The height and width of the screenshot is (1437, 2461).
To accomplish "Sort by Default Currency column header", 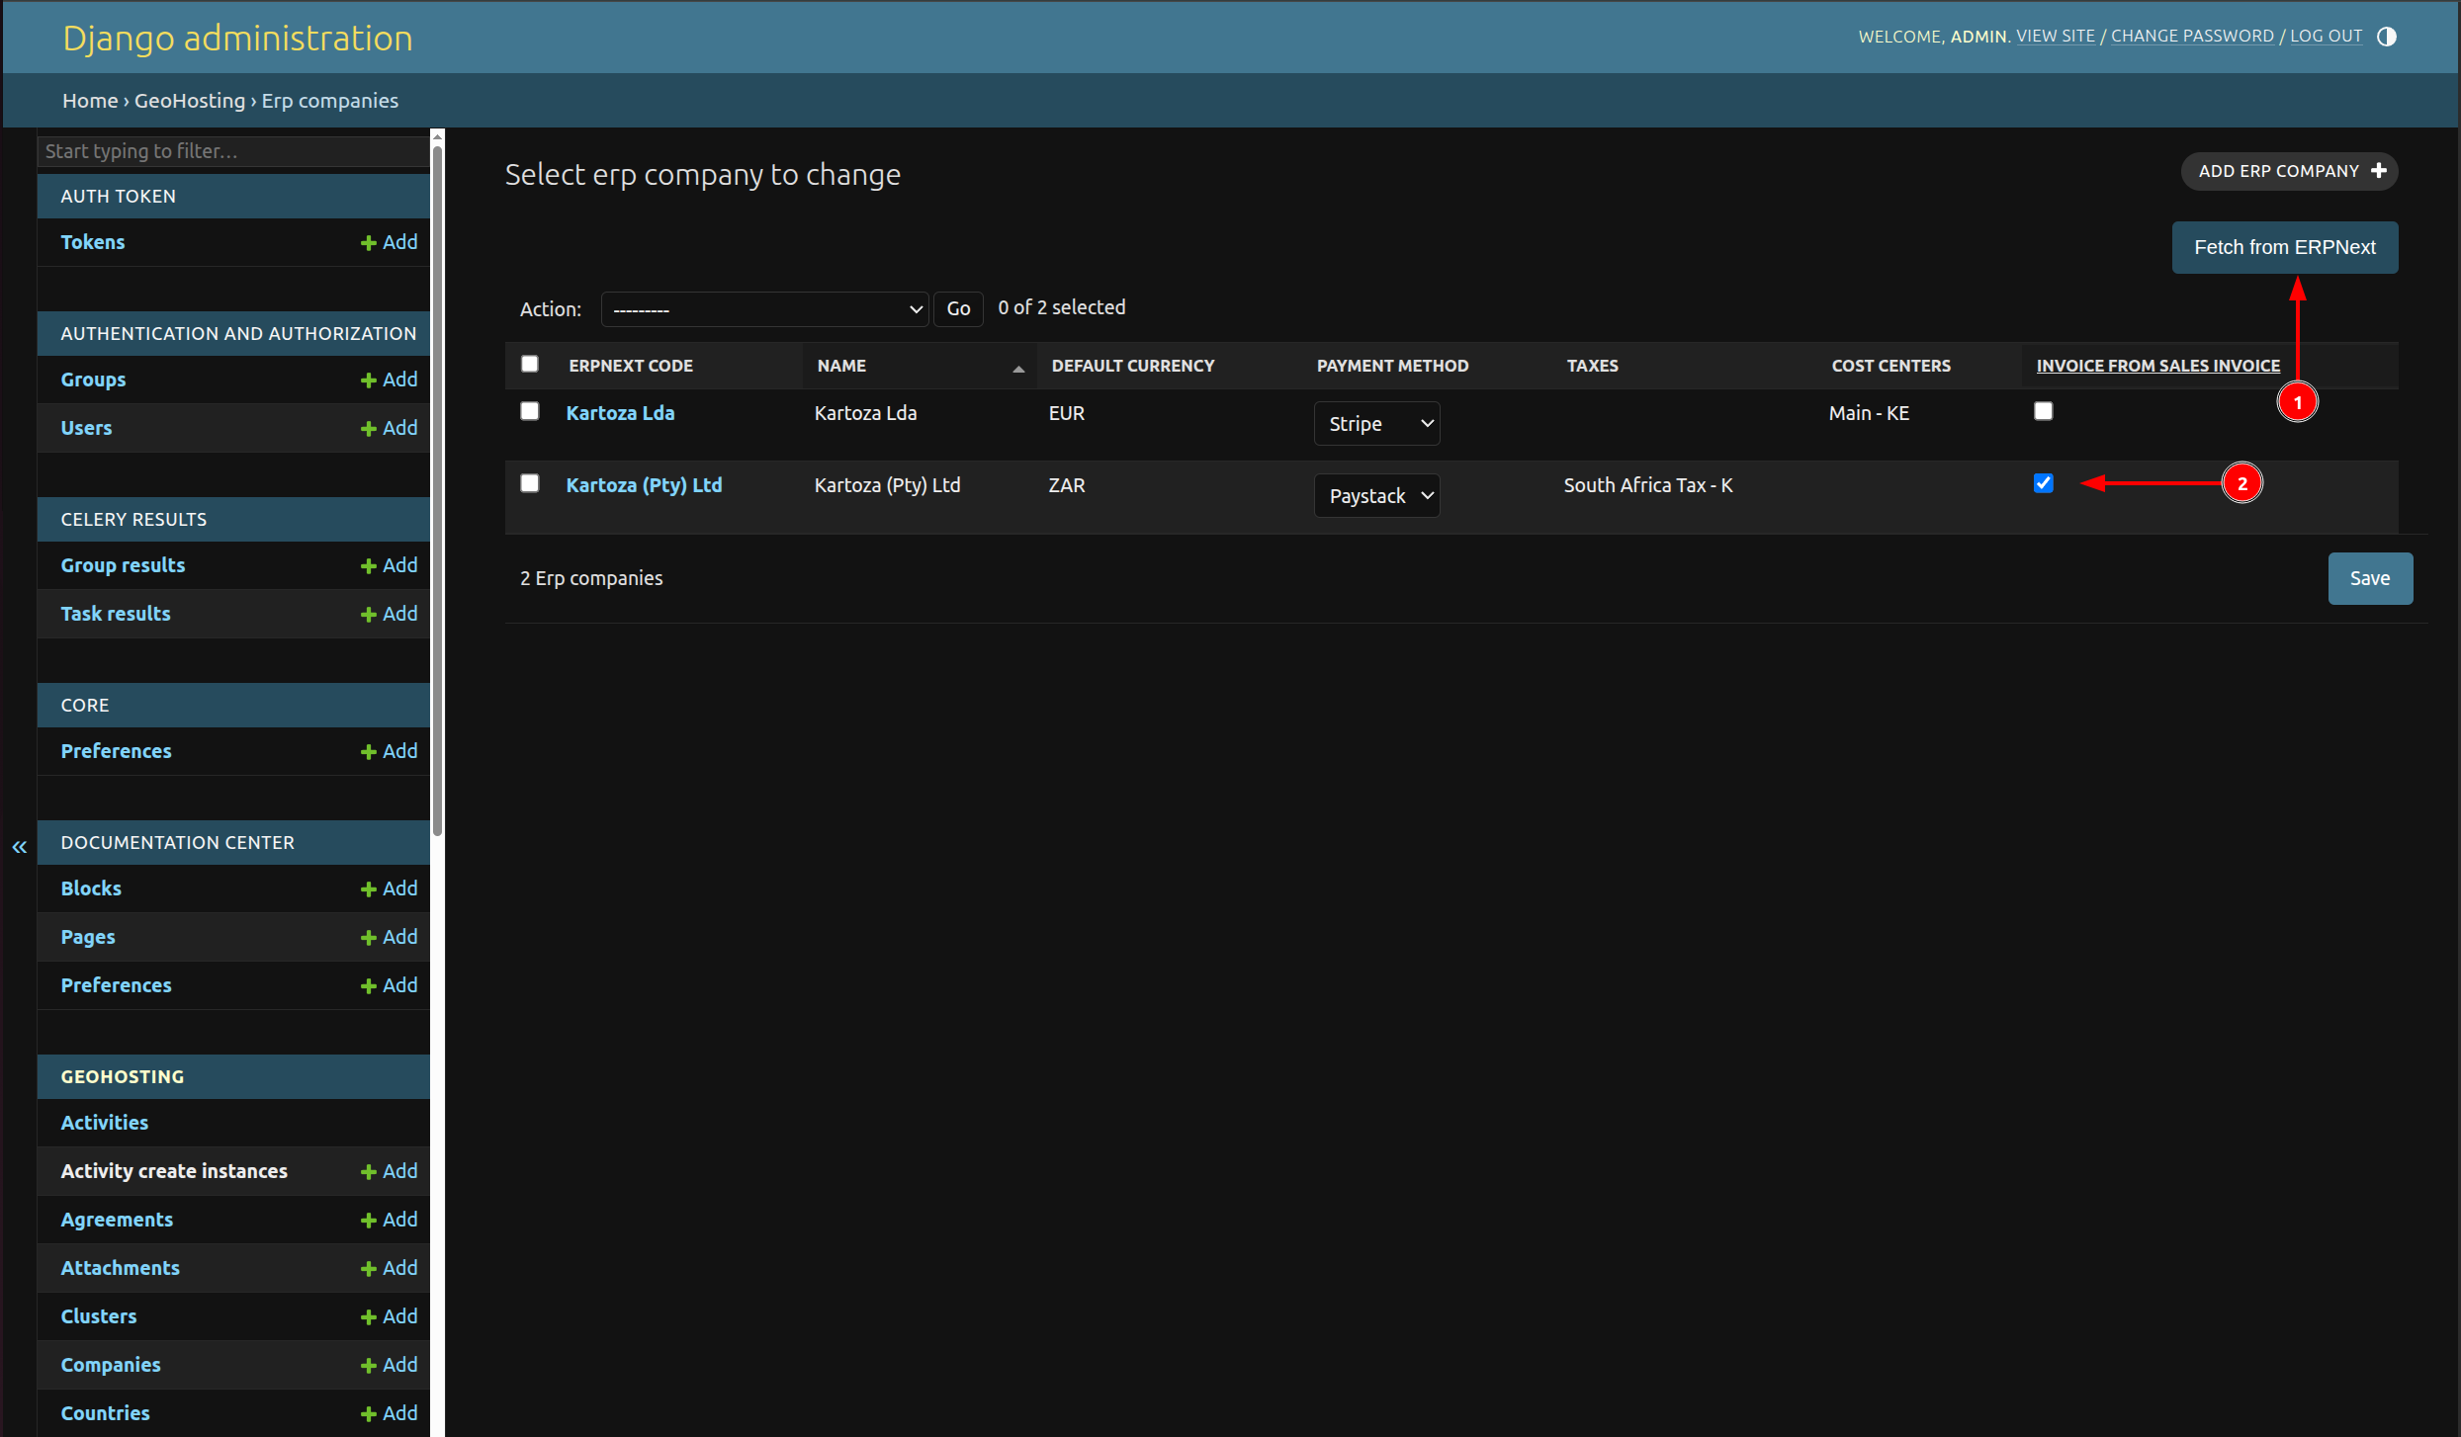I will (1133, 366).
